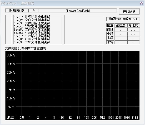Screen dimensions: 145x125
Task: Click the 位置 column header
Action: 110,25
